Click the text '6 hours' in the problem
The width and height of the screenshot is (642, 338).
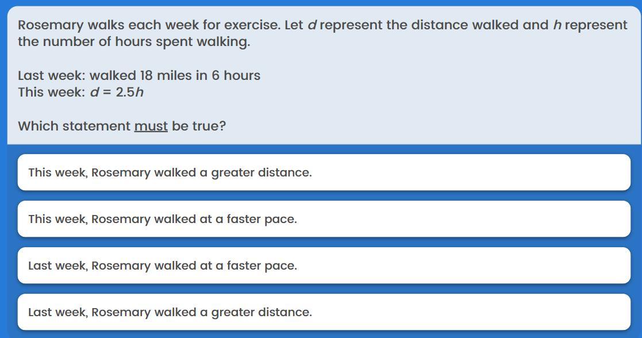pyautogui.click(x=236, y=75)
